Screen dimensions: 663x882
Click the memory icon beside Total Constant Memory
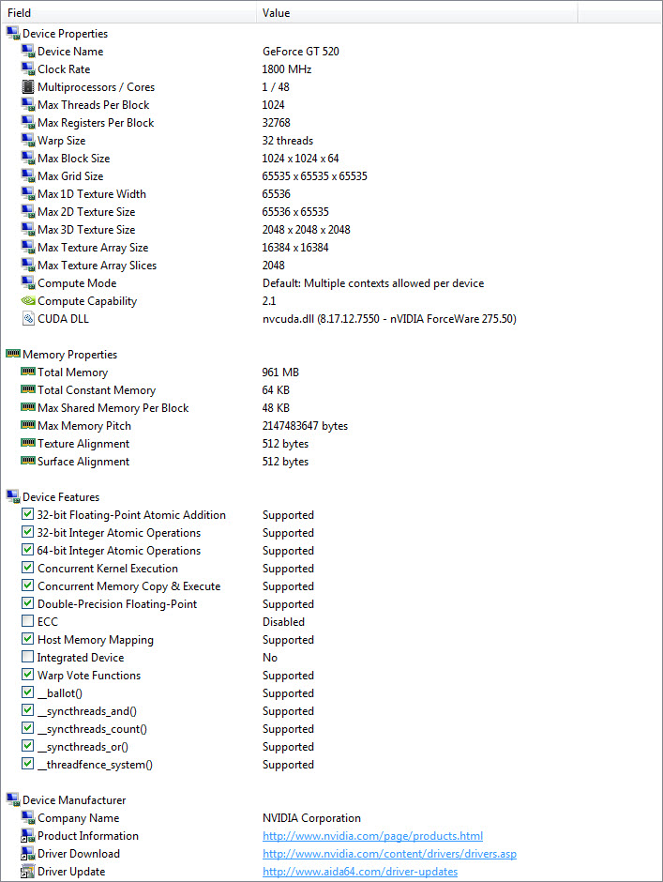coord(28,389)
